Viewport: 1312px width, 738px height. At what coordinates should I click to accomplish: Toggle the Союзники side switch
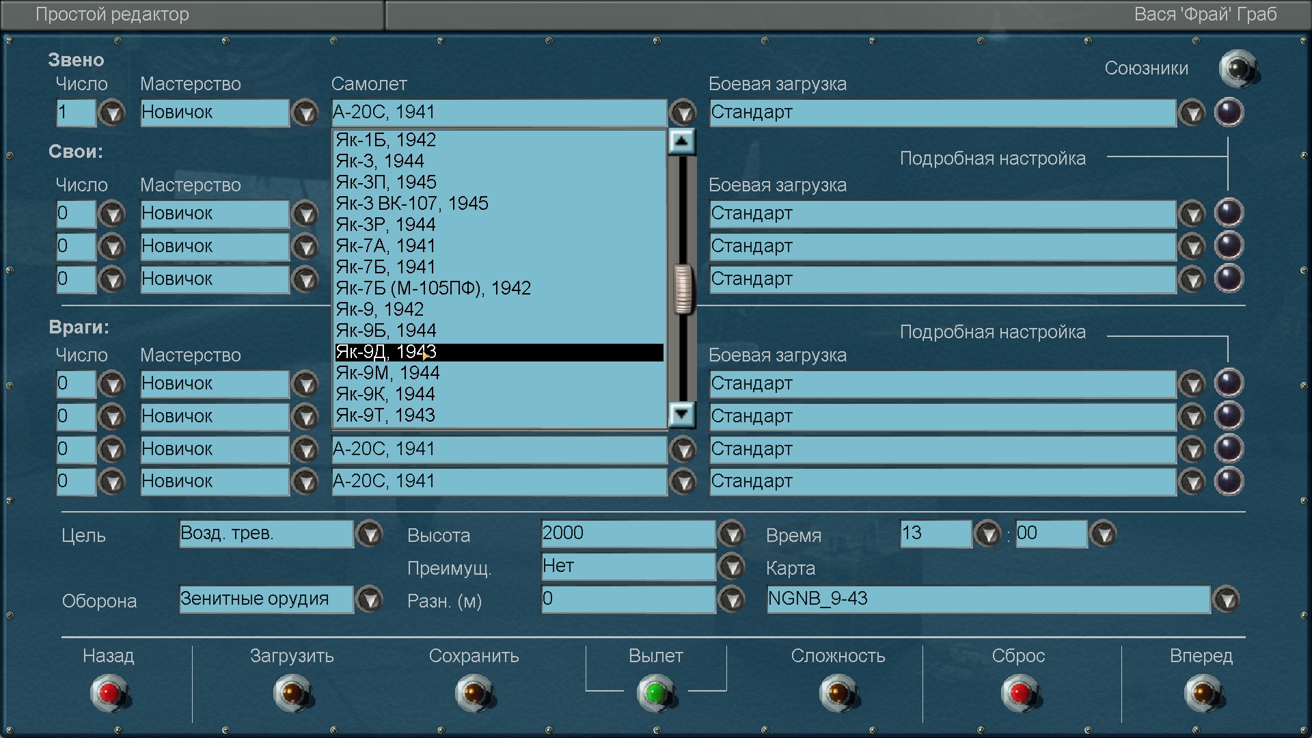pos(1238,68)
